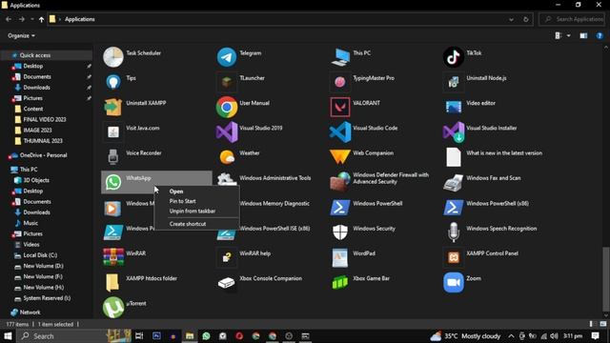Open the recent locations dropdown arrow
The width and height of the screenshot is (610, 343).
coord(31,19)
